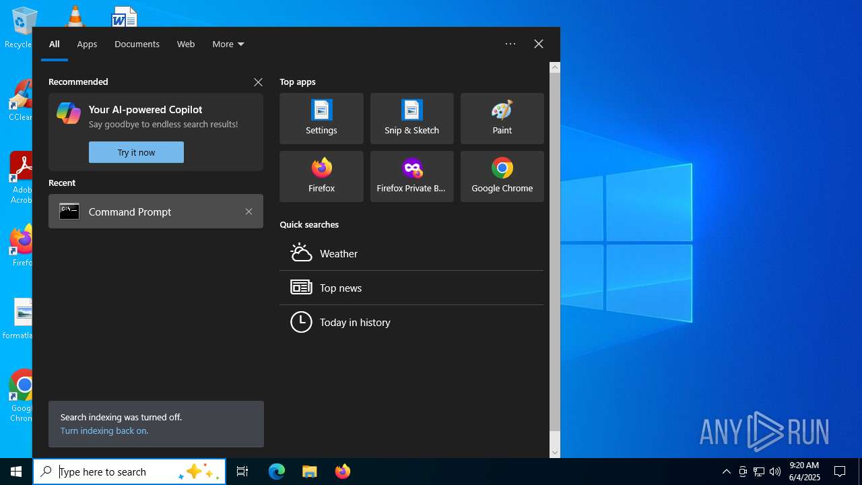Click Turn indexing back on link
Image resolution: width=862 pixels, height=485 pixels.
tap(104, 430)
